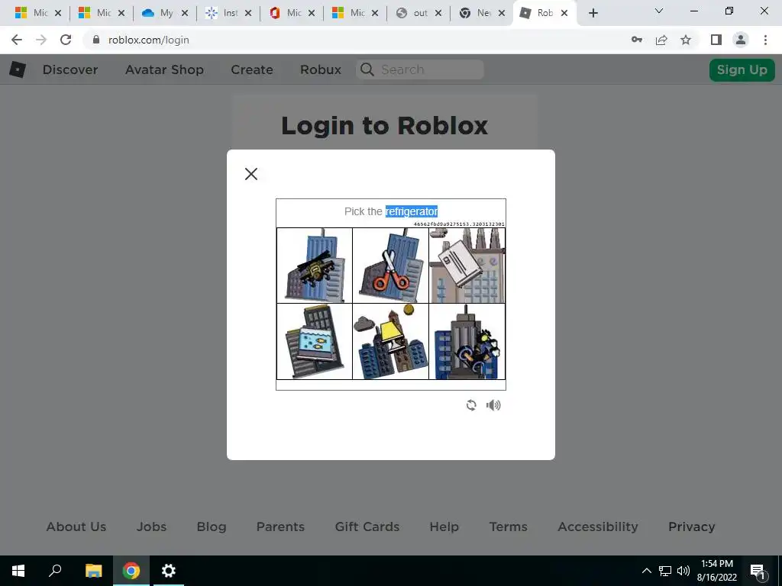This screenshot has height=586, width=782.
Task: Open the Chrome profile menu
Action: [741, 40]
